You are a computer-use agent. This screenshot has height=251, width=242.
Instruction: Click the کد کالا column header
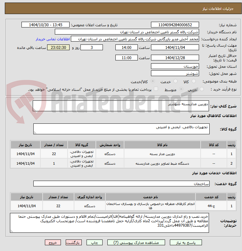click(213, 145)
